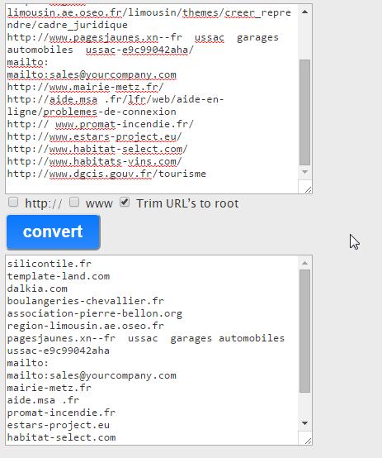This screenshot has width=382, height=458.
Task: Click habitat-select.com in the output
Action: [61, 437]
